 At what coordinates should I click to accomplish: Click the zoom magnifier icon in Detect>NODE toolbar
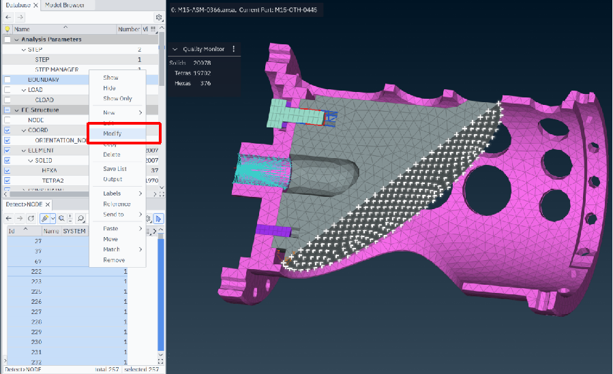pyautogui.click(x=61, y=218)
